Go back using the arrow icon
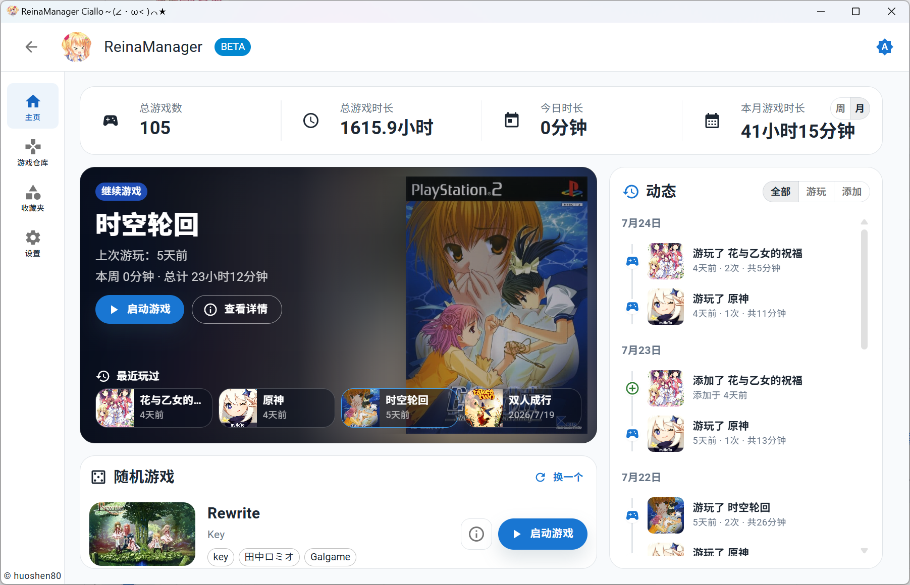This screenshot has height=585, width=910. [31, 47]
